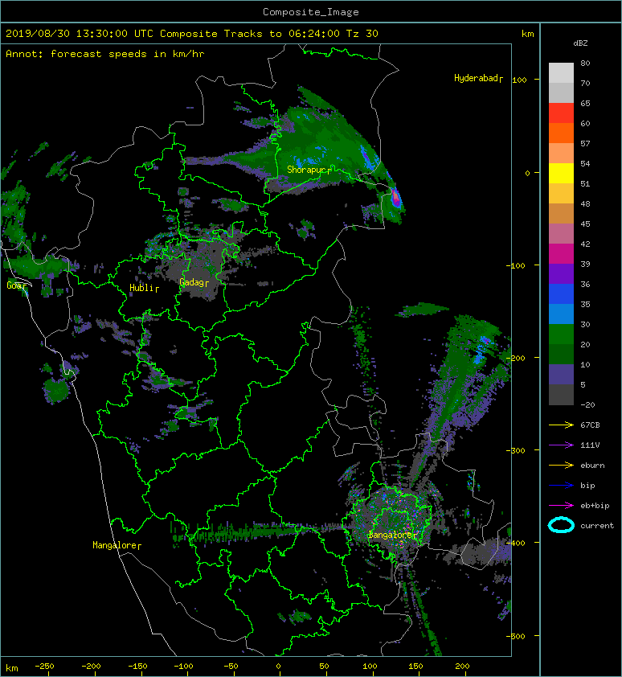Click the magenta arrow beside eb+bip

coord(561,506)
